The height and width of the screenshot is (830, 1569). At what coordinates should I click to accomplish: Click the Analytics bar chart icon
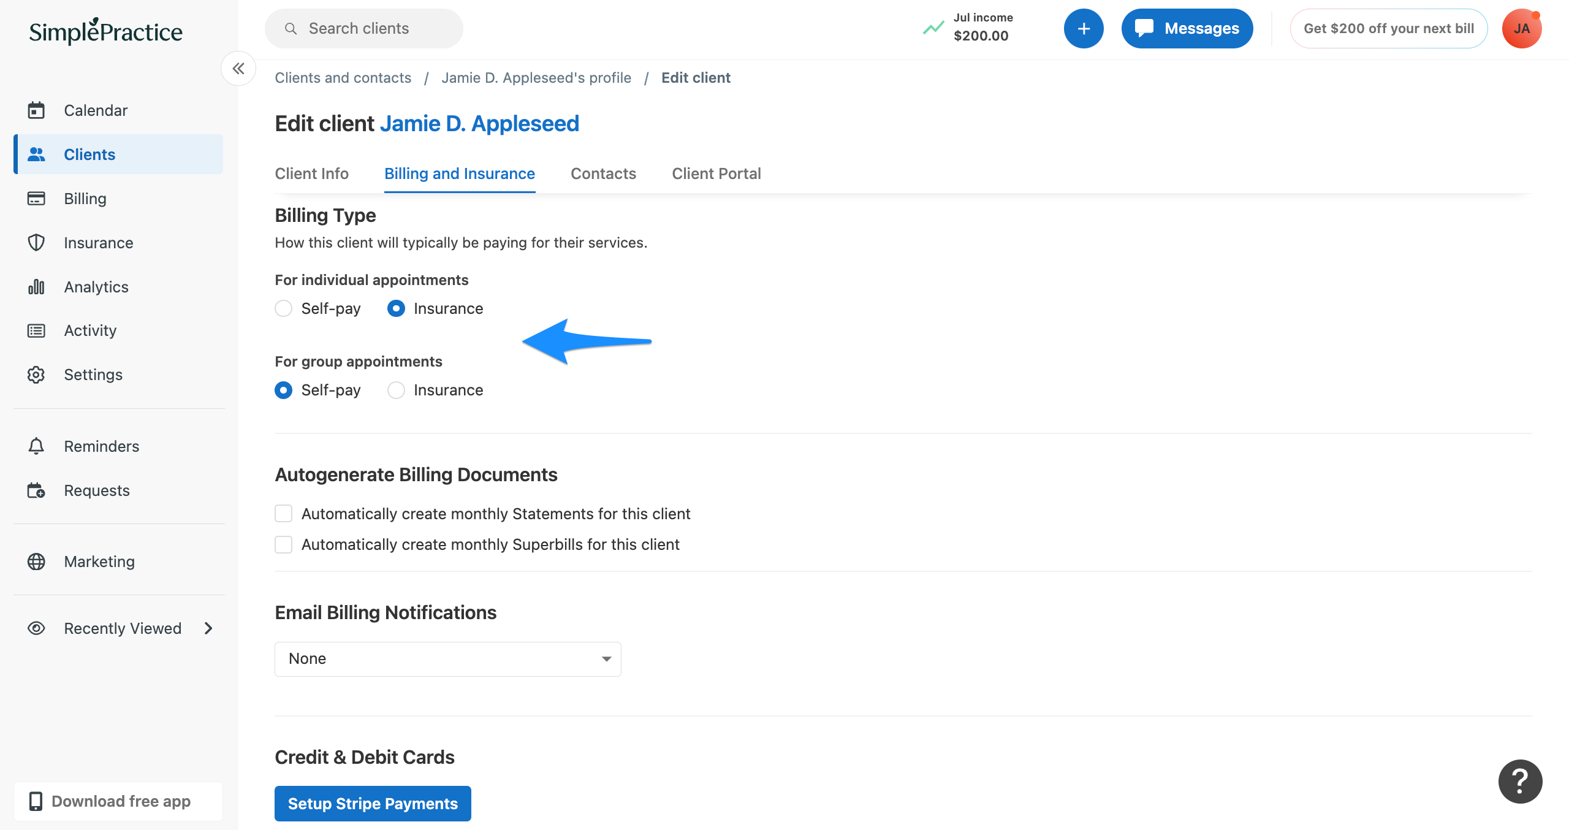coord(36,287)
